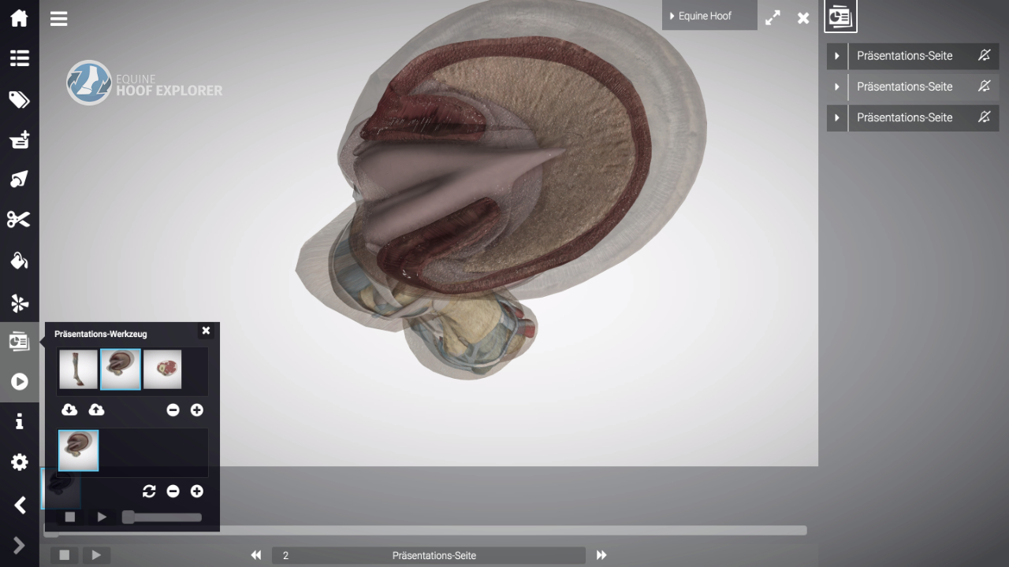Remove slide with minus beside cloud icons
The image size is (1009, 567).
coord(173,410)
